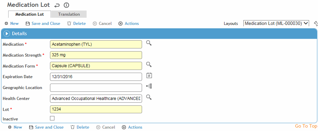Click the Health Center field

pos(96,99)
